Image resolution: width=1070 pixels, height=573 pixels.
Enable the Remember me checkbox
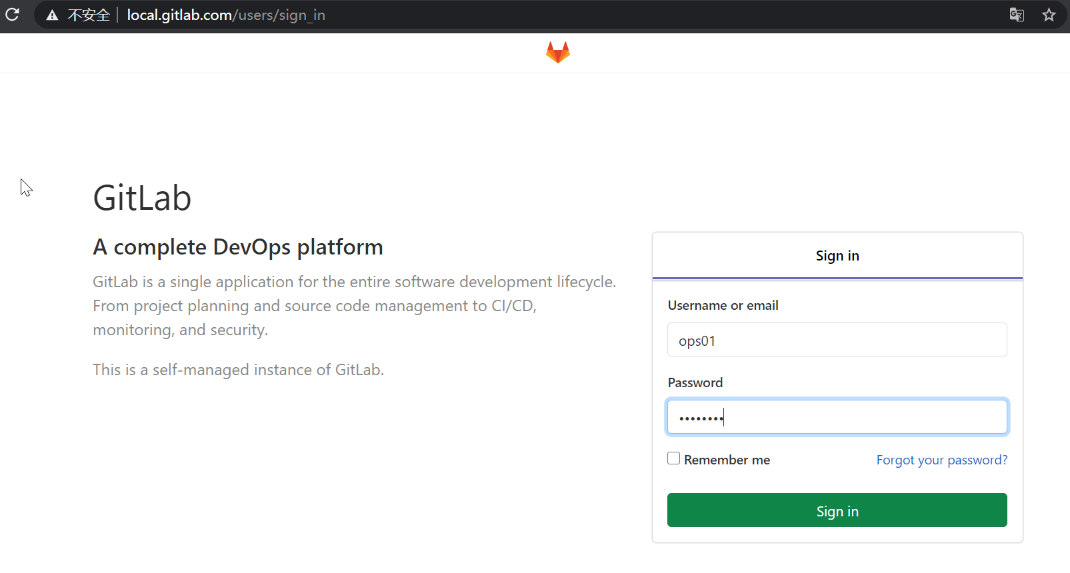coord(674,458)
